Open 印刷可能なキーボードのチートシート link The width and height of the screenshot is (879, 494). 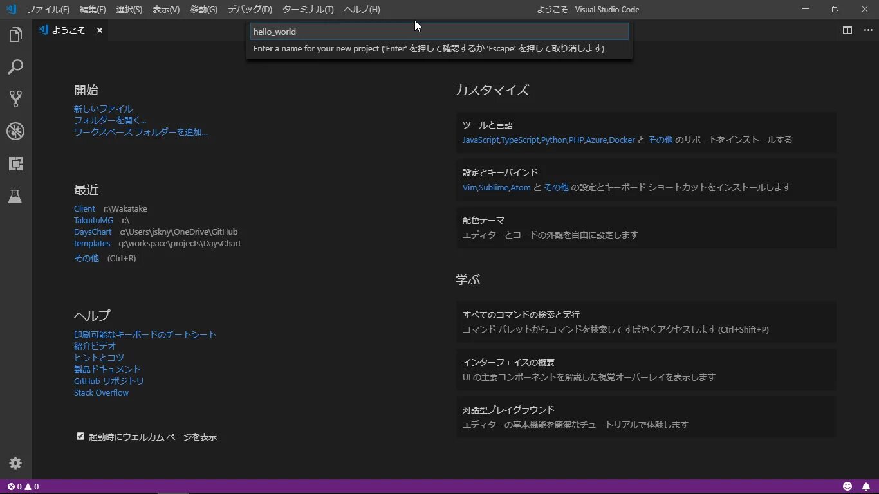(145, 334)
